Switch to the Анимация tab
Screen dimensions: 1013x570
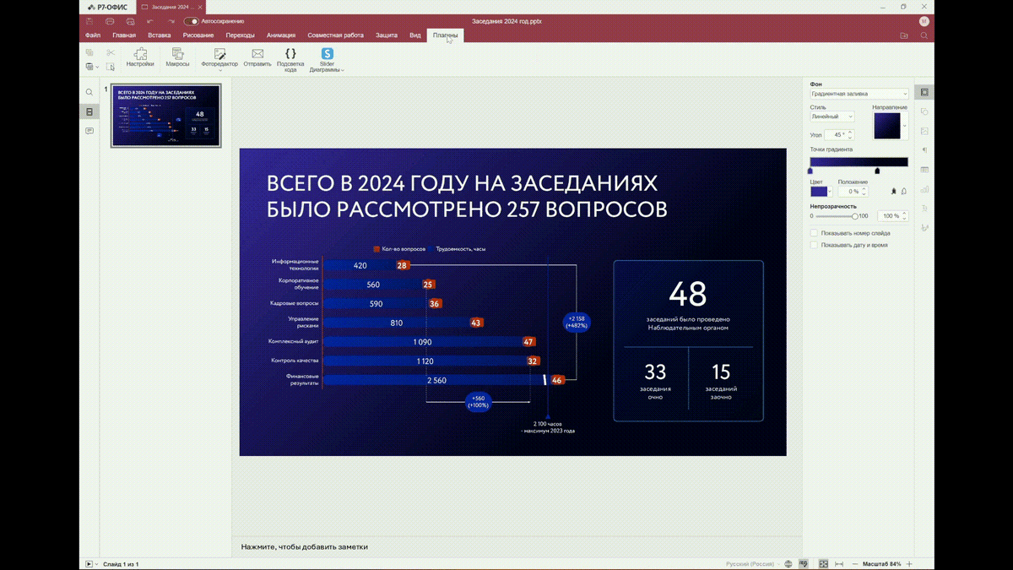click(x=281, y=35)
